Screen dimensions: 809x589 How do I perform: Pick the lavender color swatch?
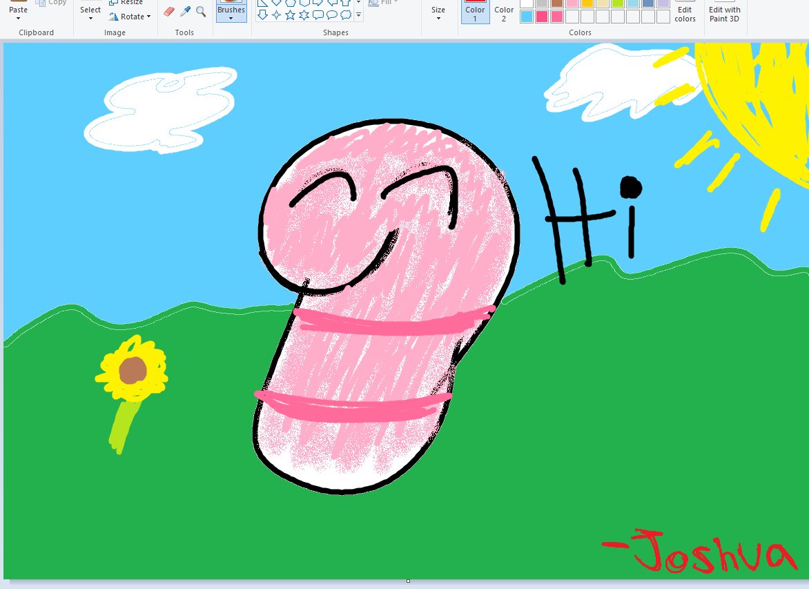pos(663,3)
